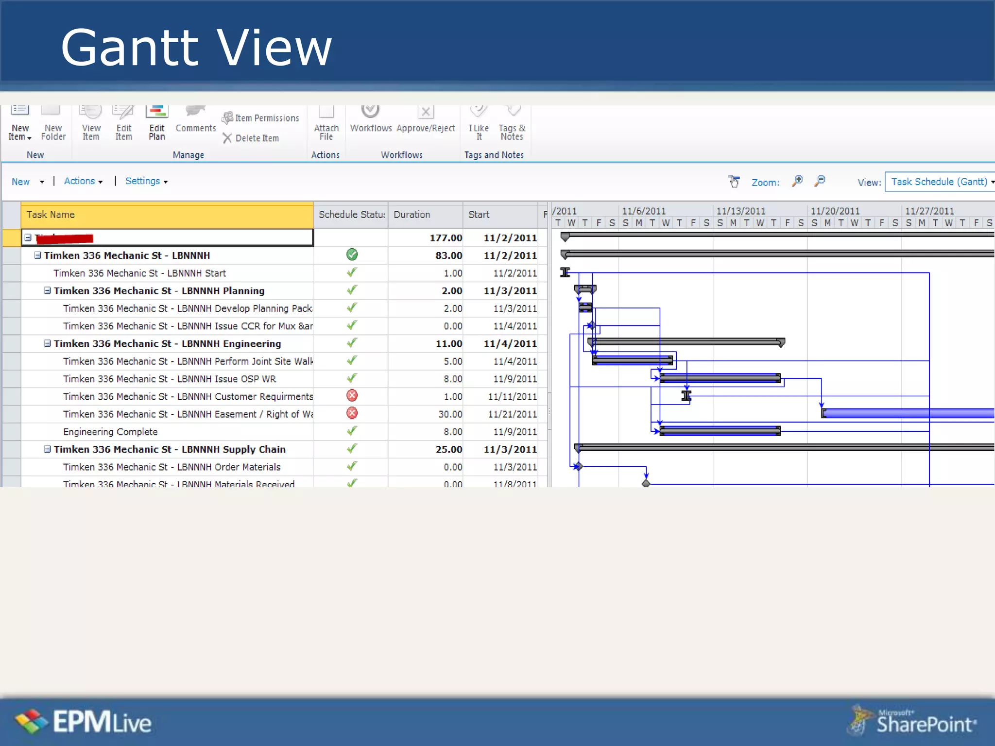Open the Task Schedule (Gantt) view dropdown
This screenshot has height=746, width=995.
tap(940, 182)
